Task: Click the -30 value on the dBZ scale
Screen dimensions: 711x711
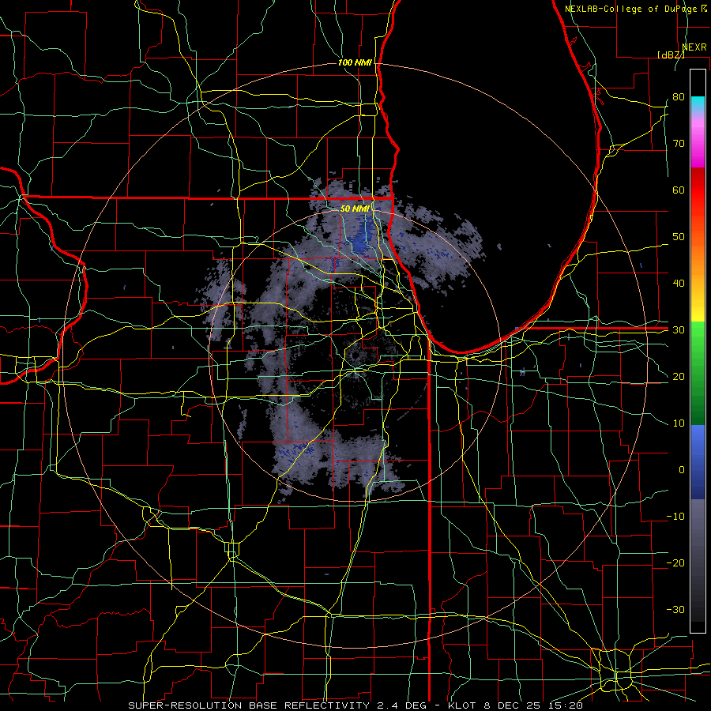Action: point(675,610)
